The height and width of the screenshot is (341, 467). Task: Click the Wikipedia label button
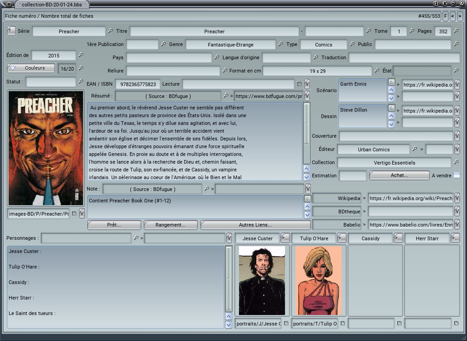tap(337, 198)
